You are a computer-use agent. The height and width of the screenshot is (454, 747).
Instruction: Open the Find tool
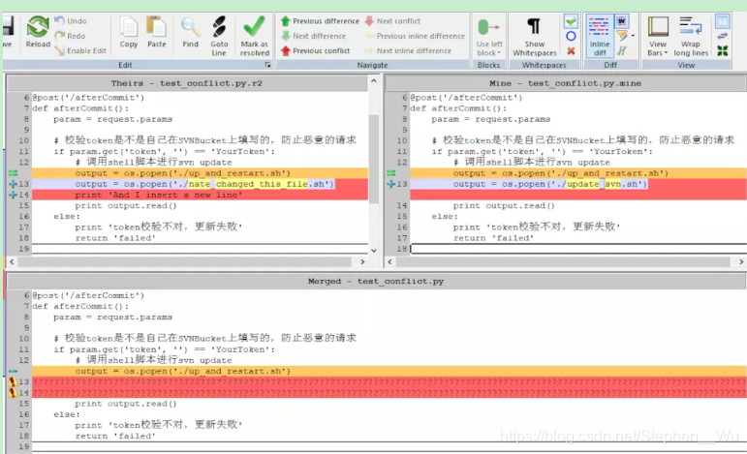coord(190,32)
